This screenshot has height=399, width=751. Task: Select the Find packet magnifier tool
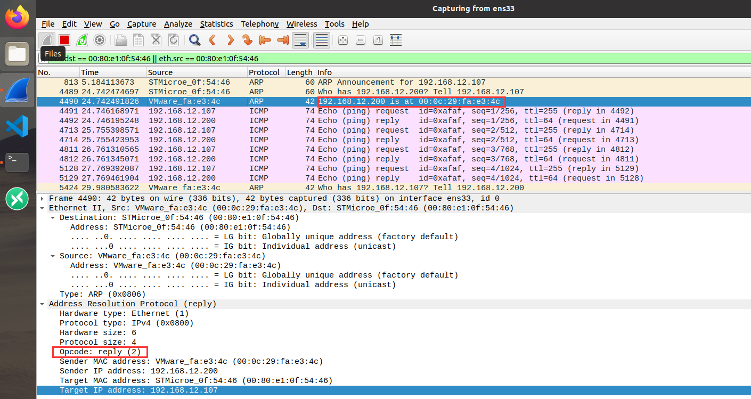pyautogui.click(x=194, y=40)
